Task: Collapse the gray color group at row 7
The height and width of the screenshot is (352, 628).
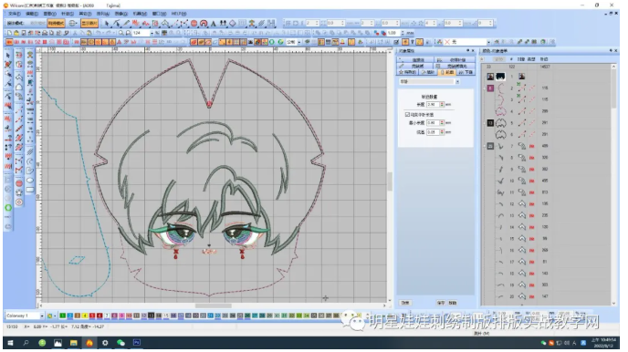Action: click(484, 146)
